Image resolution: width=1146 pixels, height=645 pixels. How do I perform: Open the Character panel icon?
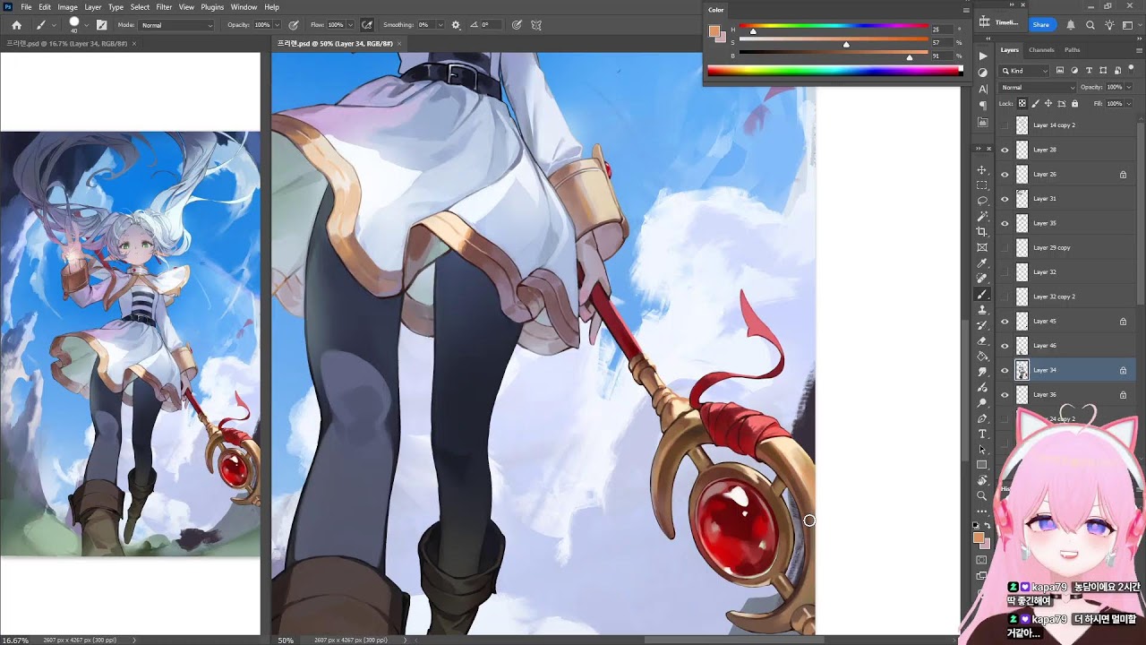point(983,89)
